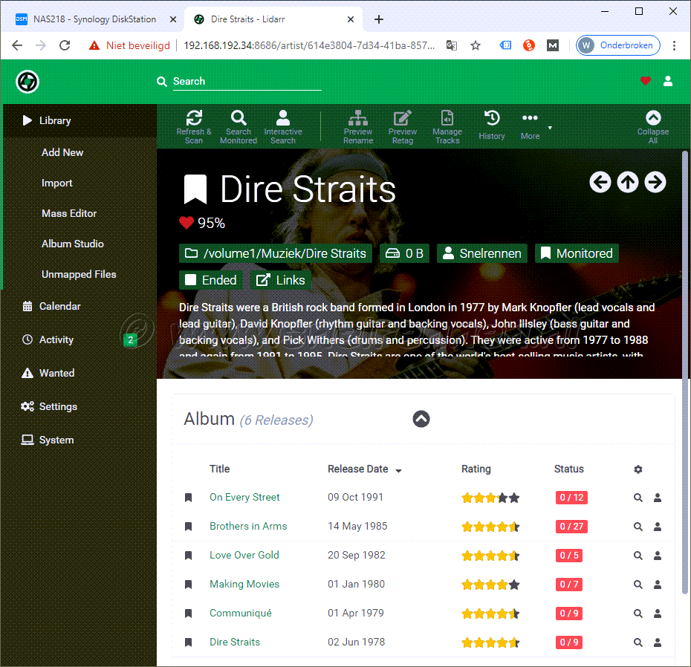The image size is (691, 667).
Task: Interactive search for Making Movies
Action: [x=658, y=585]
